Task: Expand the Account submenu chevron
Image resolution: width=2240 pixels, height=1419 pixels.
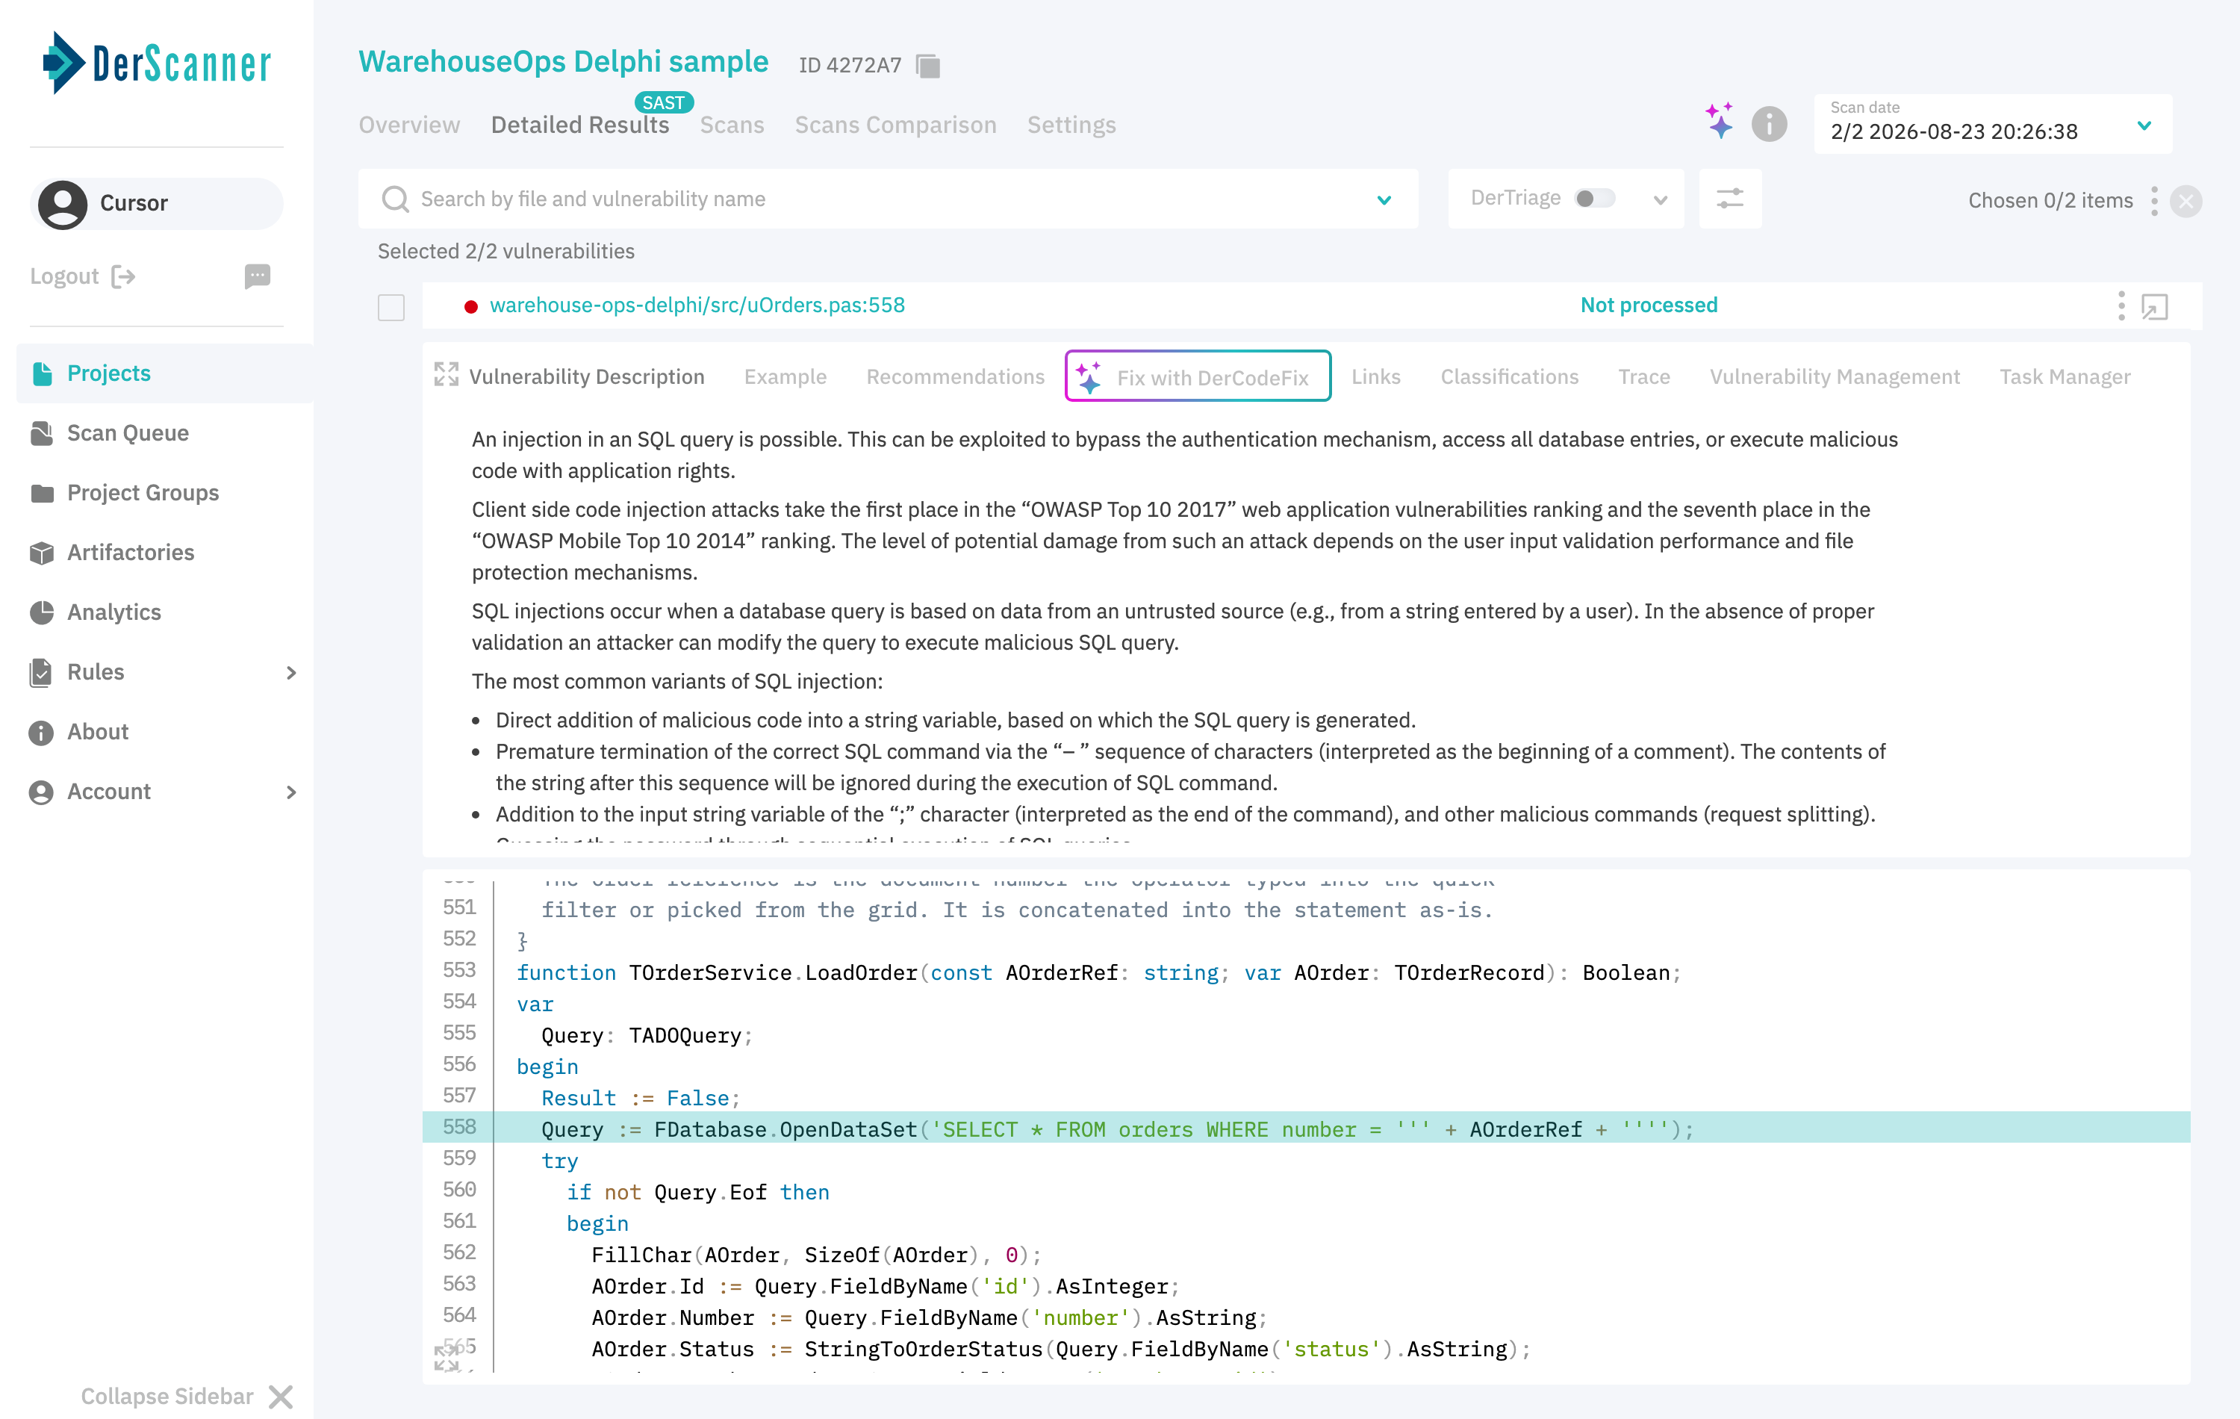Action: pyautogui.click(x=291, y=792)
